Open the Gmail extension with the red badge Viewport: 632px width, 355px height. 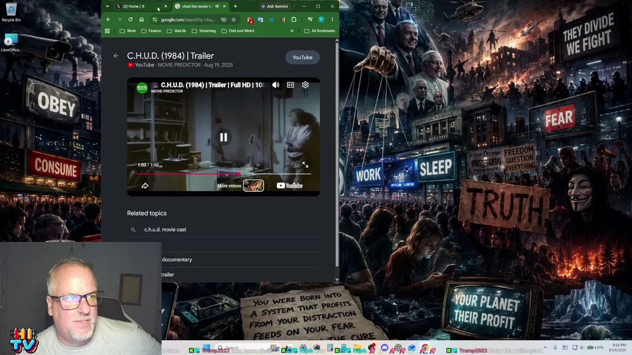tap(249, 20)
